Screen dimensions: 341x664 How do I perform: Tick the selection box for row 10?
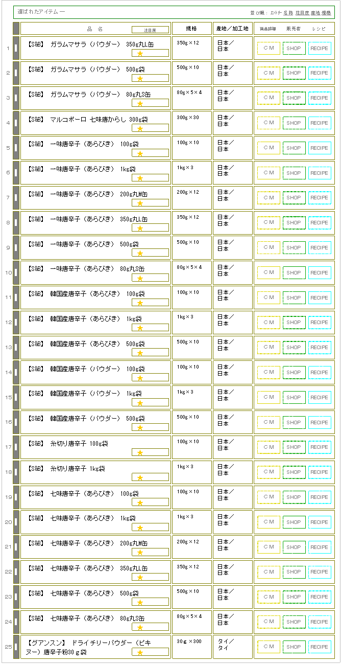click(16, 273)
